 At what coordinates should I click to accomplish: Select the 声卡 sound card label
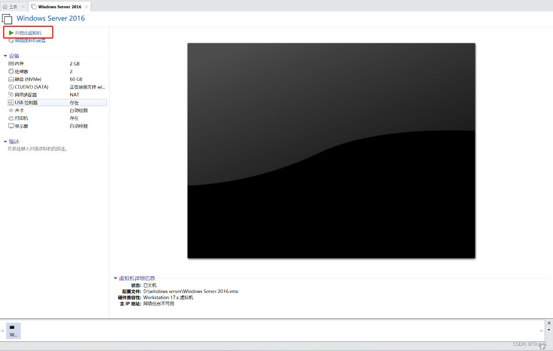coord(19,110)
